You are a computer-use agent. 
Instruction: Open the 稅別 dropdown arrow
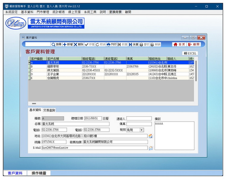tap(142, 130)
